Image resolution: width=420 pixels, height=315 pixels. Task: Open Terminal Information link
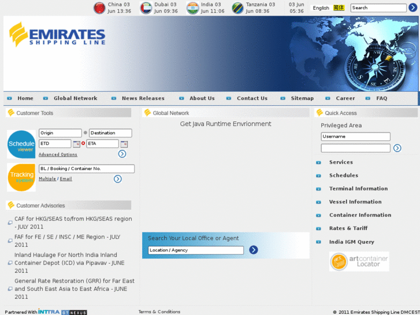pyautogui.click(x=358, y=188)
